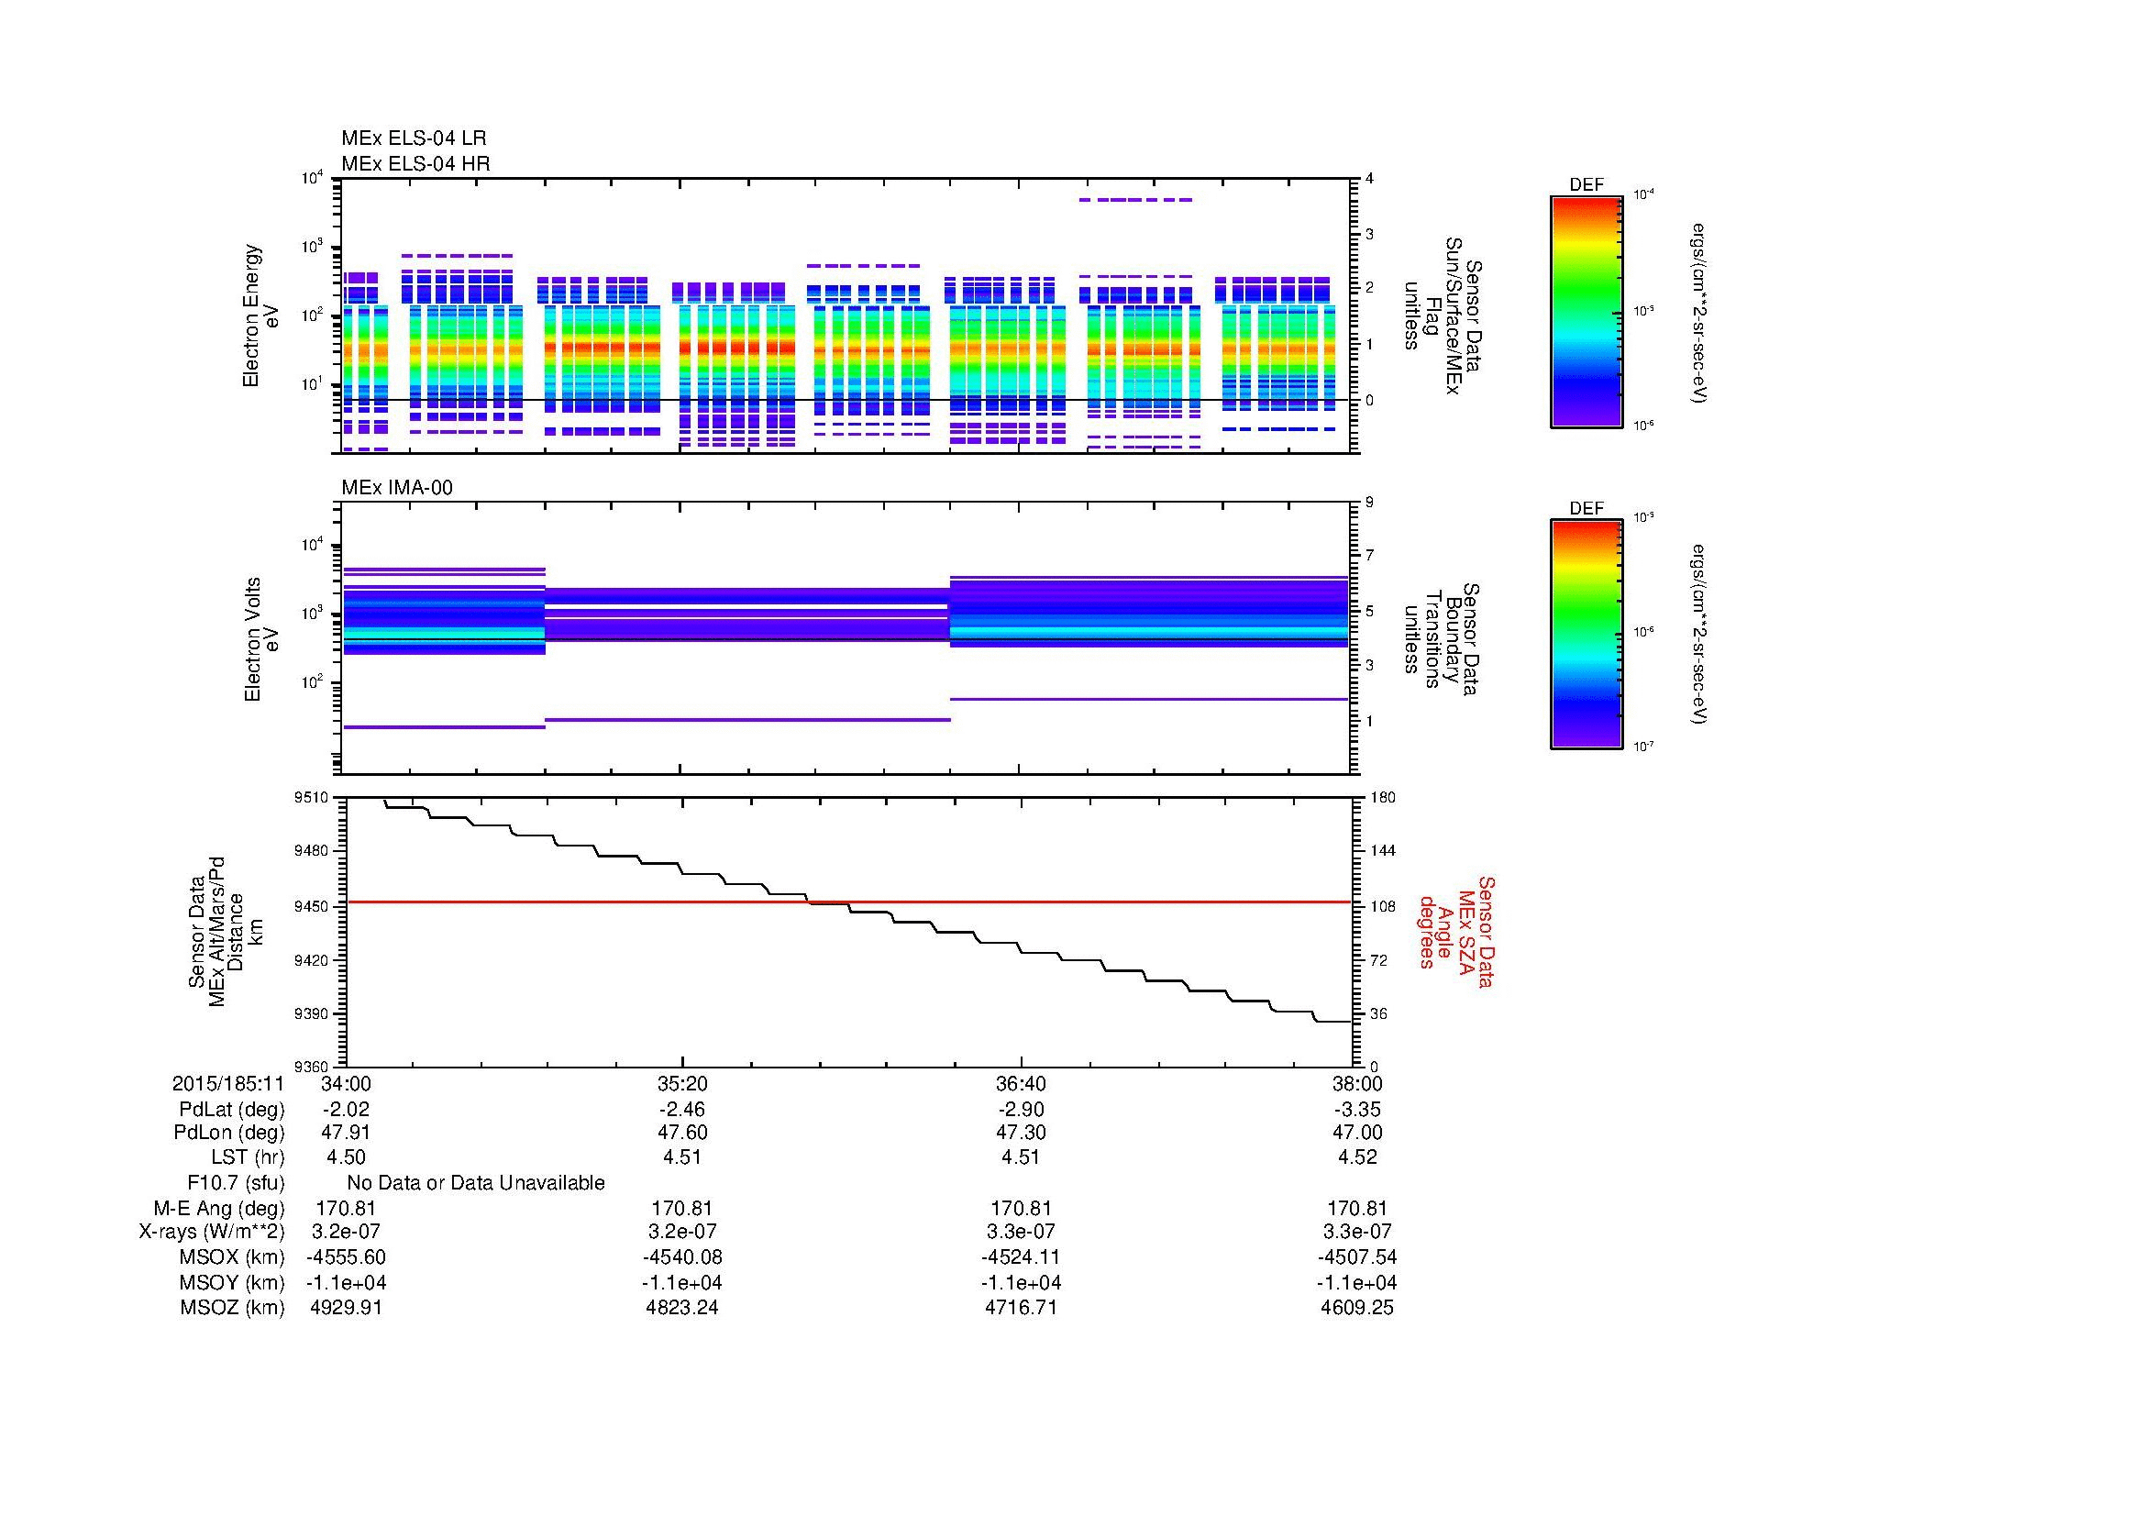Click the 'F10.7 (sfu)' row label
Viewport: 2145px width, 1516px height.
tap(236, 1183)
